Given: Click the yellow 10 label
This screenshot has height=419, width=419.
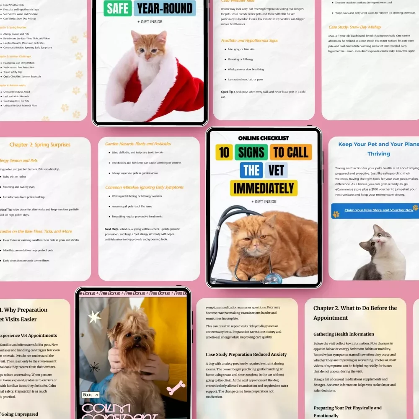Looking at the screenshot, I should [x=224, y=153].
